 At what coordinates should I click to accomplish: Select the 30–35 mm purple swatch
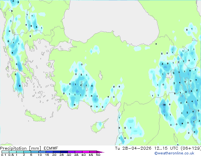[71, 152]
